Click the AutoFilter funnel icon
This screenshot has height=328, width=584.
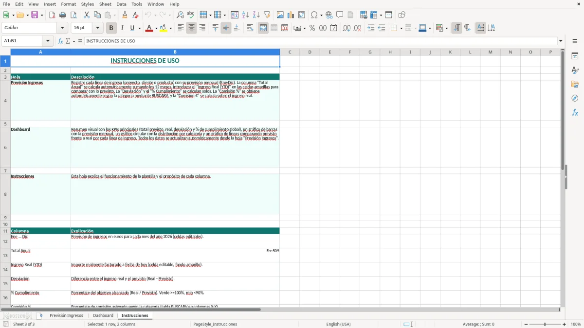267,15
